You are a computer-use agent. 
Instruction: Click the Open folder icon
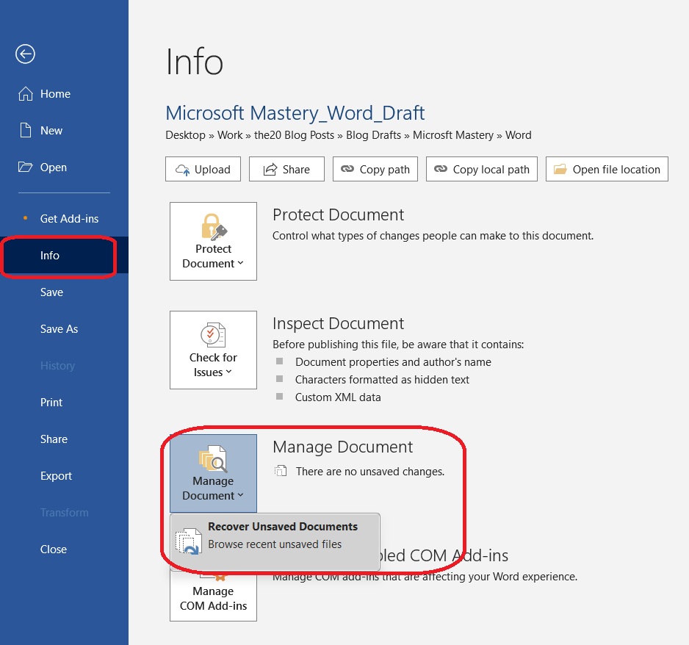pyautogui.click(x=25, y=167)
